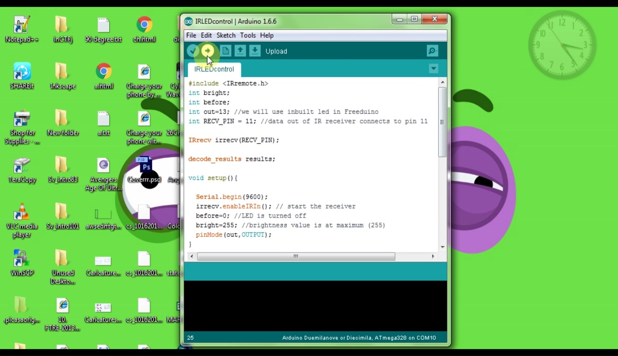Open the Tools menu

click(248, 35)
